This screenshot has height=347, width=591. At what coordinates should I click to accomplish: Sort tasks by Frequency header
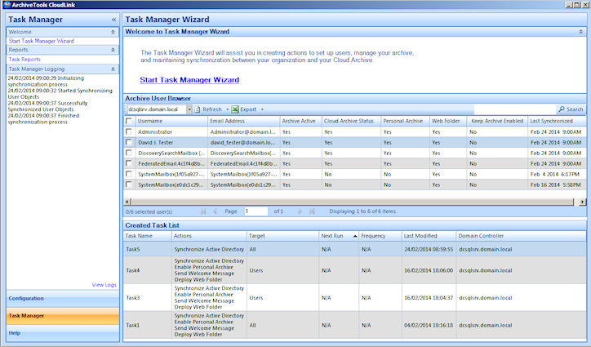380,236
